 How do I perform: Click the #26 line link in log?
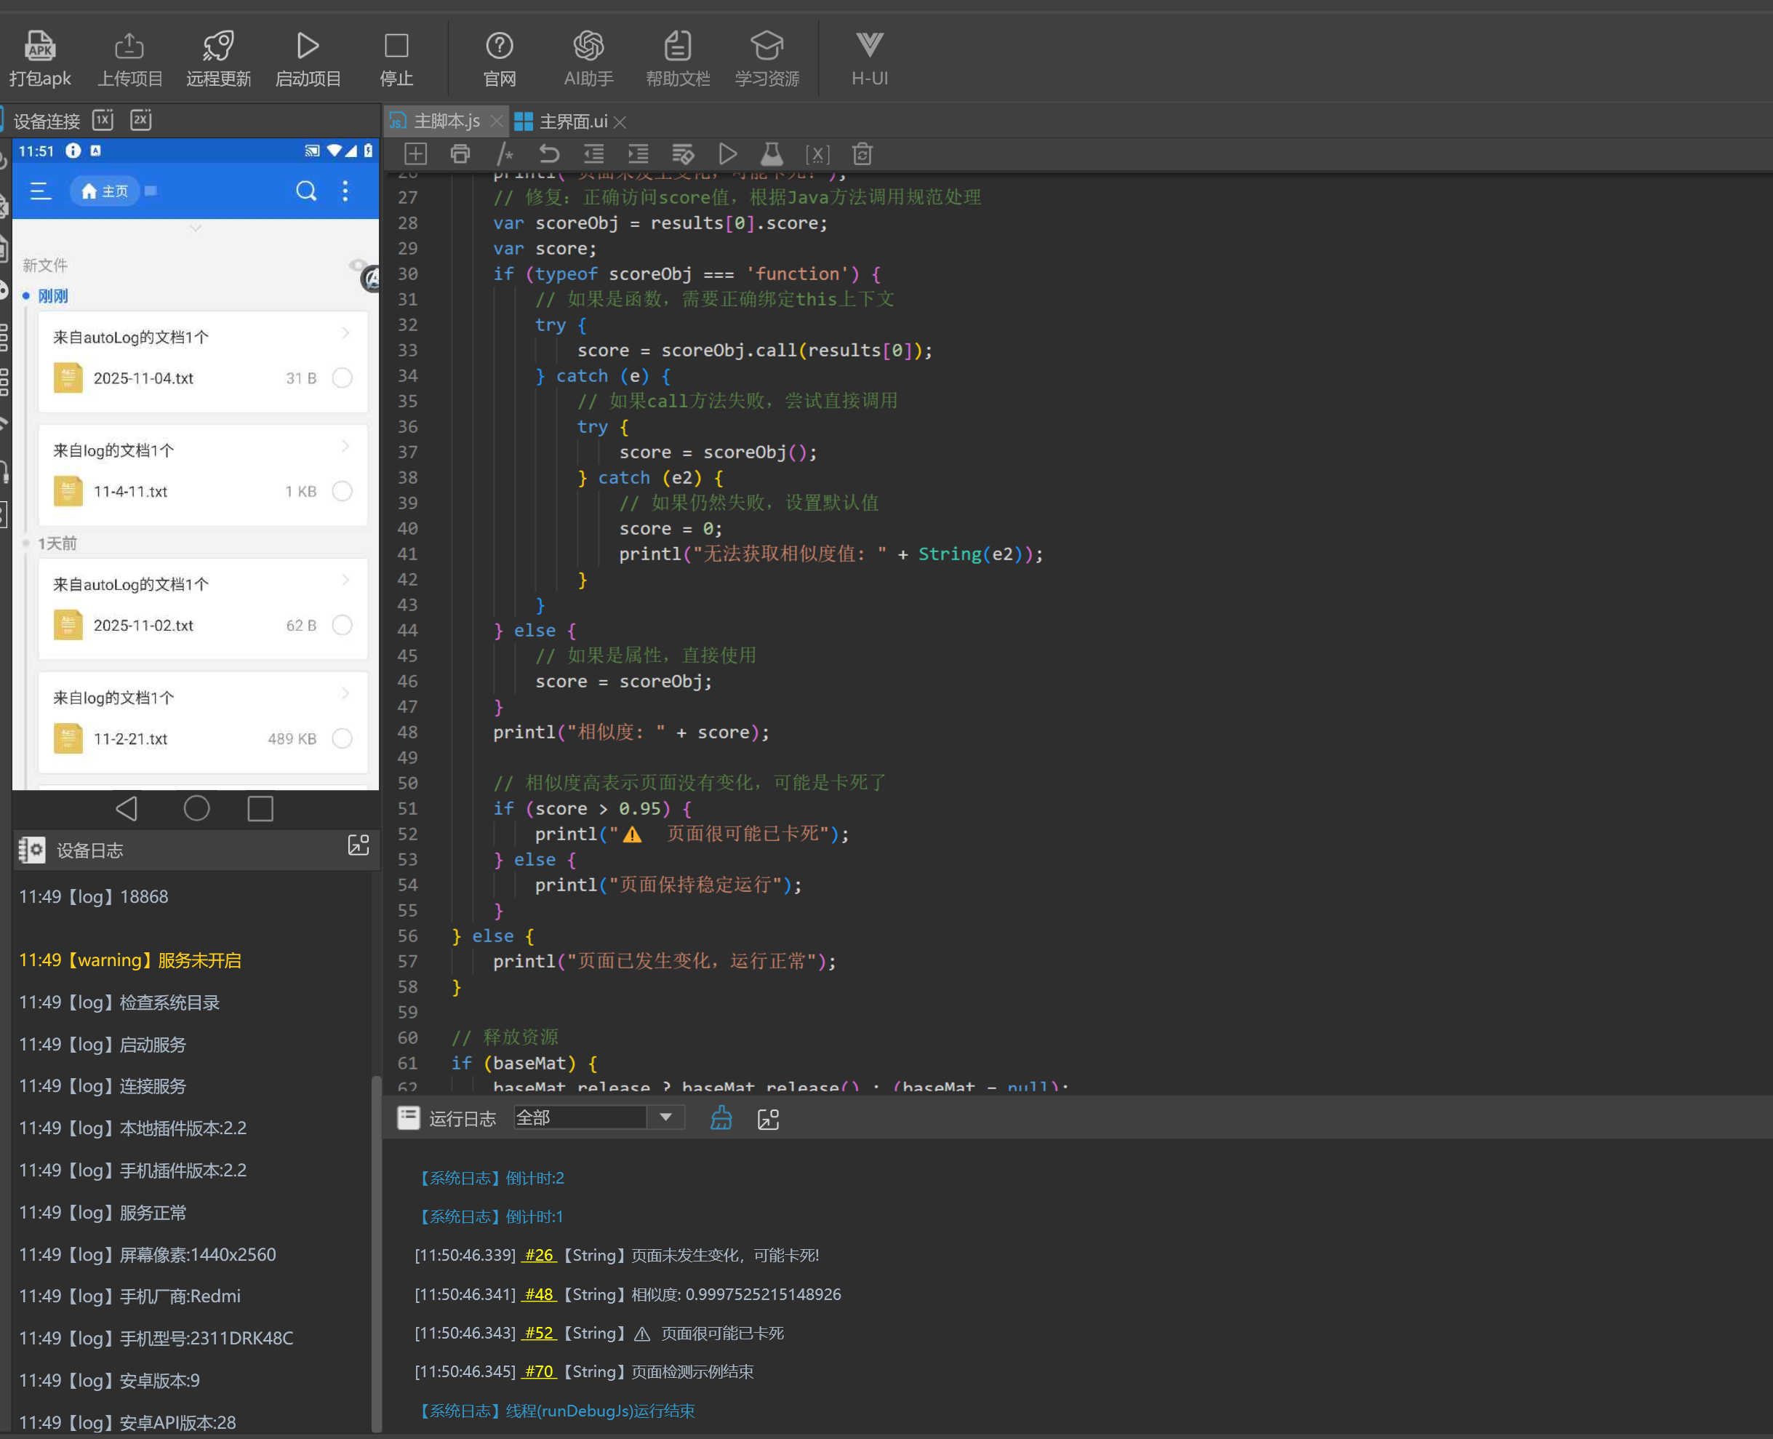tap(539, 1255)
